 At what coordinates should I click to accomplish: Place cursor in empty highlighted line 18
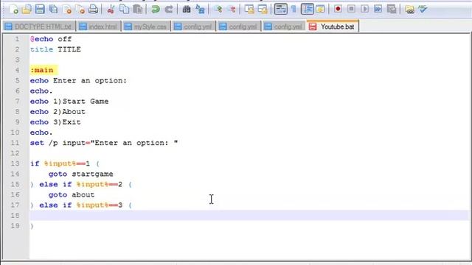249,216
